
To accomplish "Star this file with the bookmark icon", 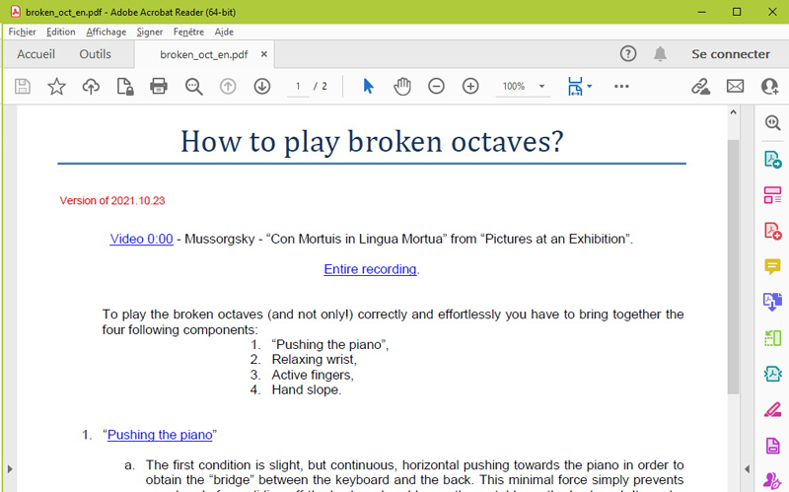I will [x=56, y=87].
